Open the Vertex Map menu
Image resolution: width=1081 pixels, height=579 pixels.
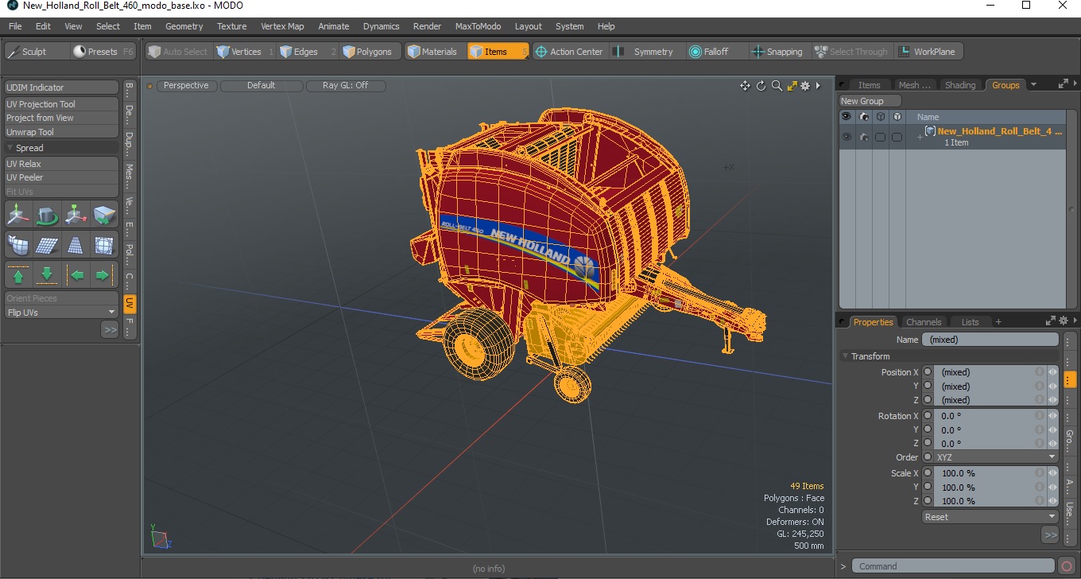(282, 26)
